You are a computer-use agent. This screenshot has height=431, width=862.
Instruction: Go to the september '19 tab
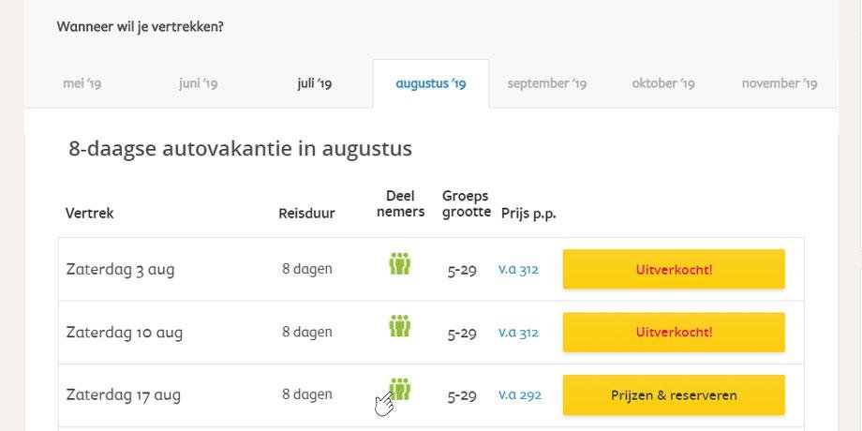pos(547,83)
